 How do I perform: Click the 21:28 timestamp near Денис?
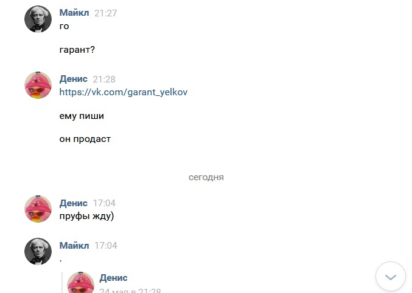[x=104, y=79]
